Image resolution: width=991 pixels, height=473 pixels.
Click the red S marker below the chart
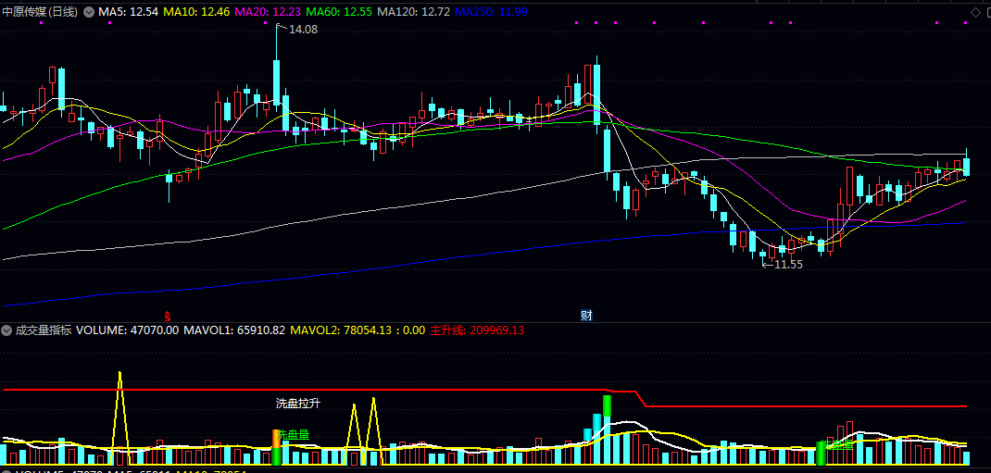168,315
